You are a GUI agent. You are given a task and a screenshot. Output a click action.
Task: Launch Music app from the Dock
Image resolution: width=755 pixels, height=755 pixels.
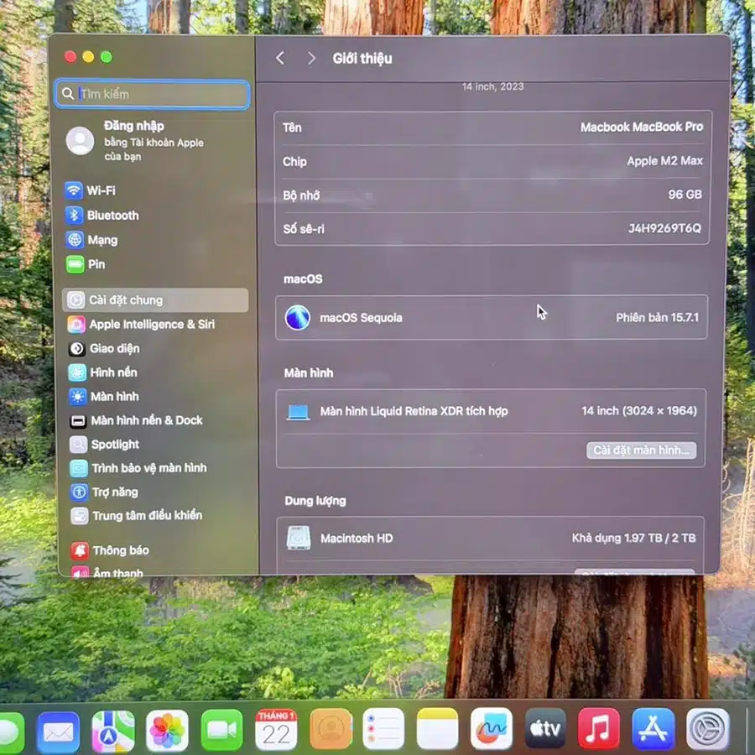click(599, 730)
